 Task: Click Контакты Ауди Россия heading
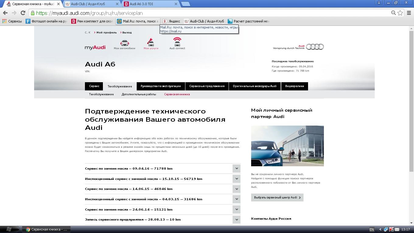[271, 218]
